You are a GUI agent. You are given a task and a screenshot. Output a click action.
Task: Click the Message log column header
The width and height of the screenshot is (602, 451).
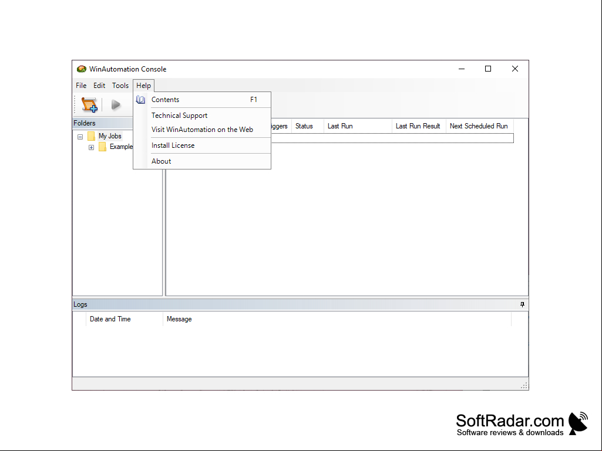click(337, 319)
